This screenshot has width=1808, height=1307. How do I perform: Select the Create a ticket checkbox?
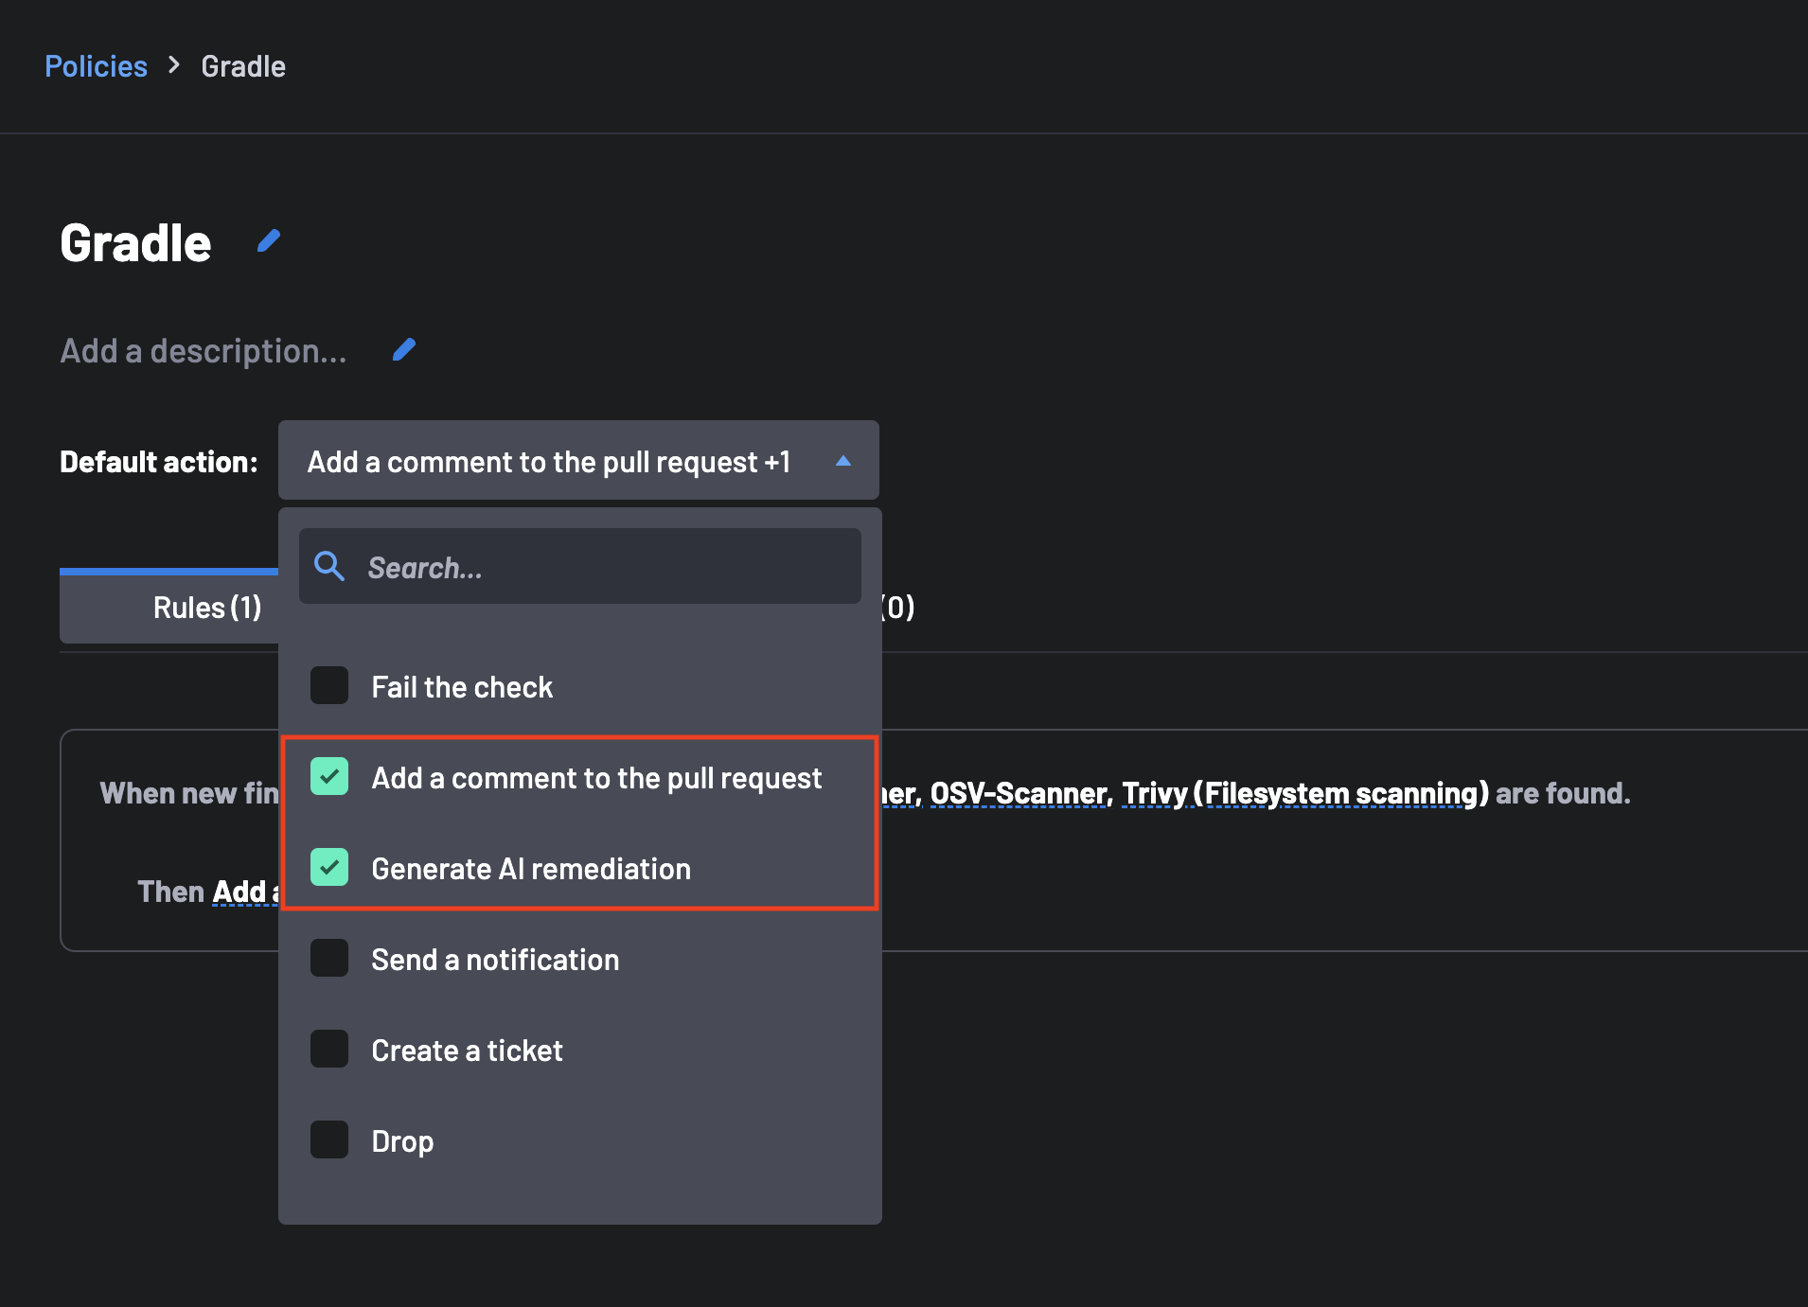[x=329, y=1050]
